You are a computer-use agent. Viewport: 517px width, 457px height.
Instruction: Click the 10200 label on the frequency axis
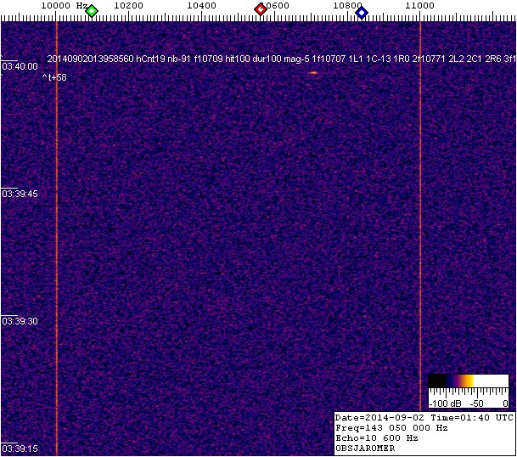[127, 6]
